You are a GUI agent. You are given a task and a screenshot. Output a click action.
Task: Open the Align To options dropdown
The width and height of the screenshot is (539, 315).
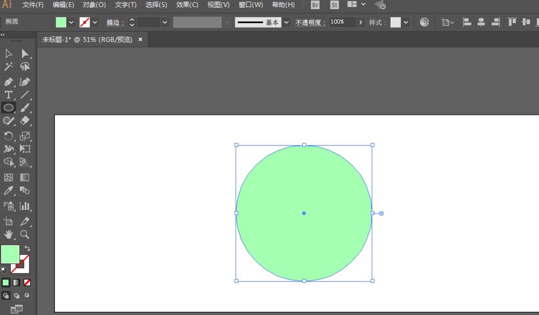coord(447,22)
